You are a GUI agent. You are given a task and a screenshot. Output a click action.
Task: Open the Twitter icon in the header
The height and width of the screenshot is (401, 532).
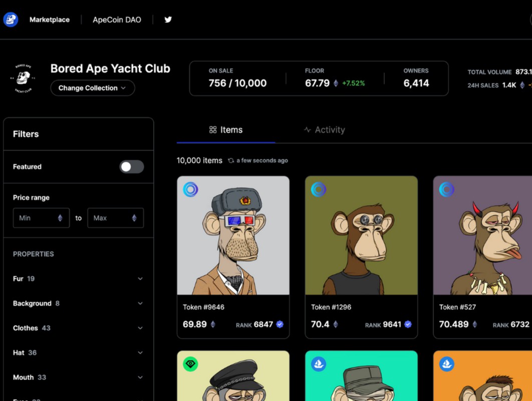[168, 20]
